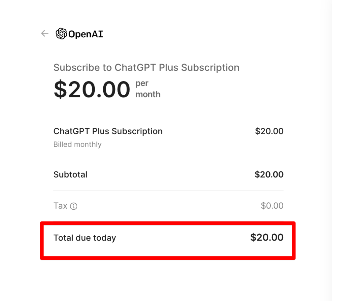Click the divider line below Tax row
338x301 pixels.
coord(168,221)
